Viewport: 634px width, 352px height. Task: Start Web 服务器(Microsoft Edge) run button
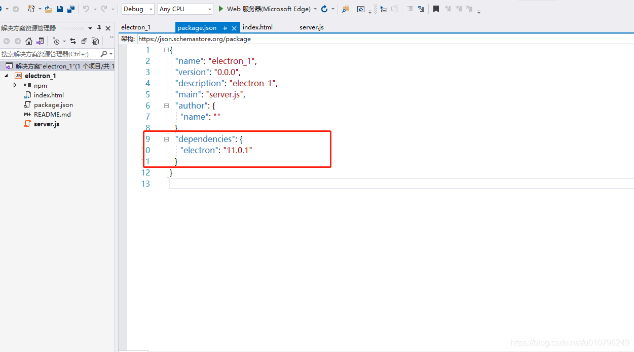click(x=264, y=9)
